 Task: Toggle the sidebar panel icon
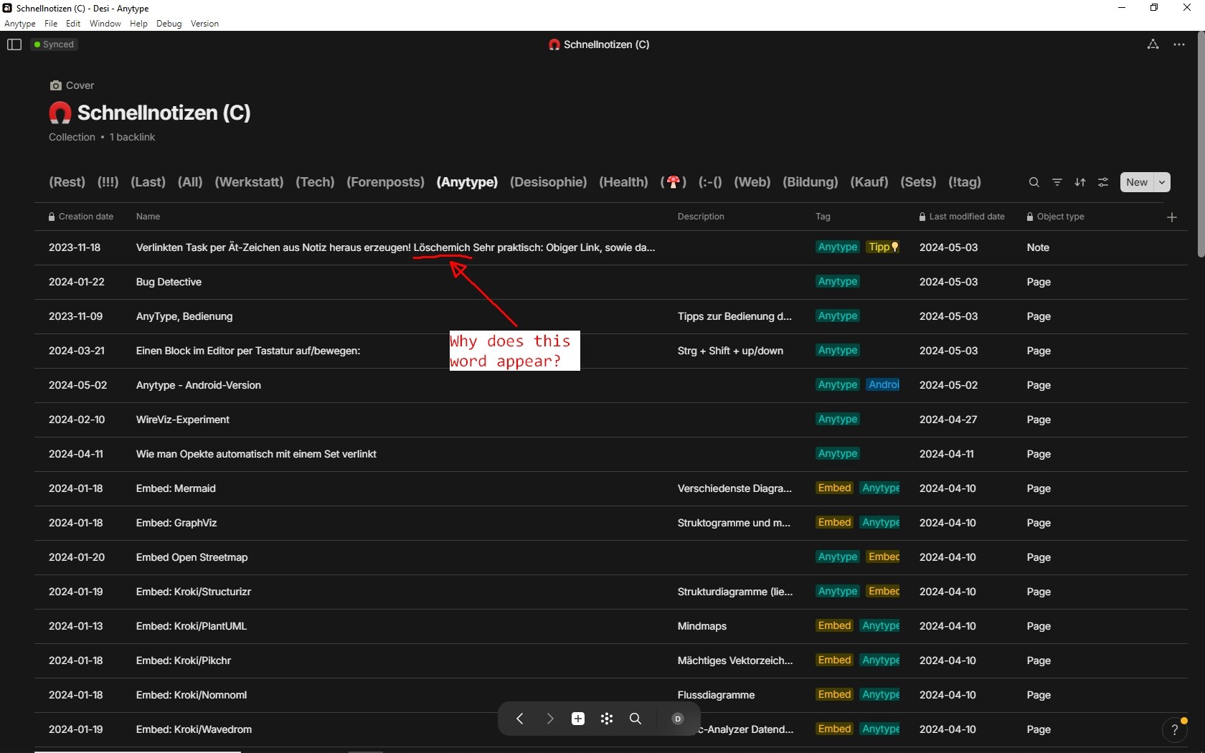14,44
